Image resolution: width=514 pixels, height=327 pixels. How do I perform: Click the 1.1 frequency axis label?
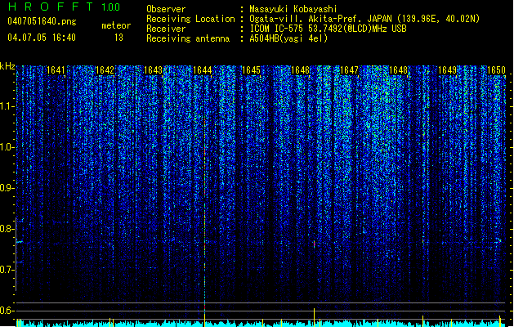coord(7,106)
